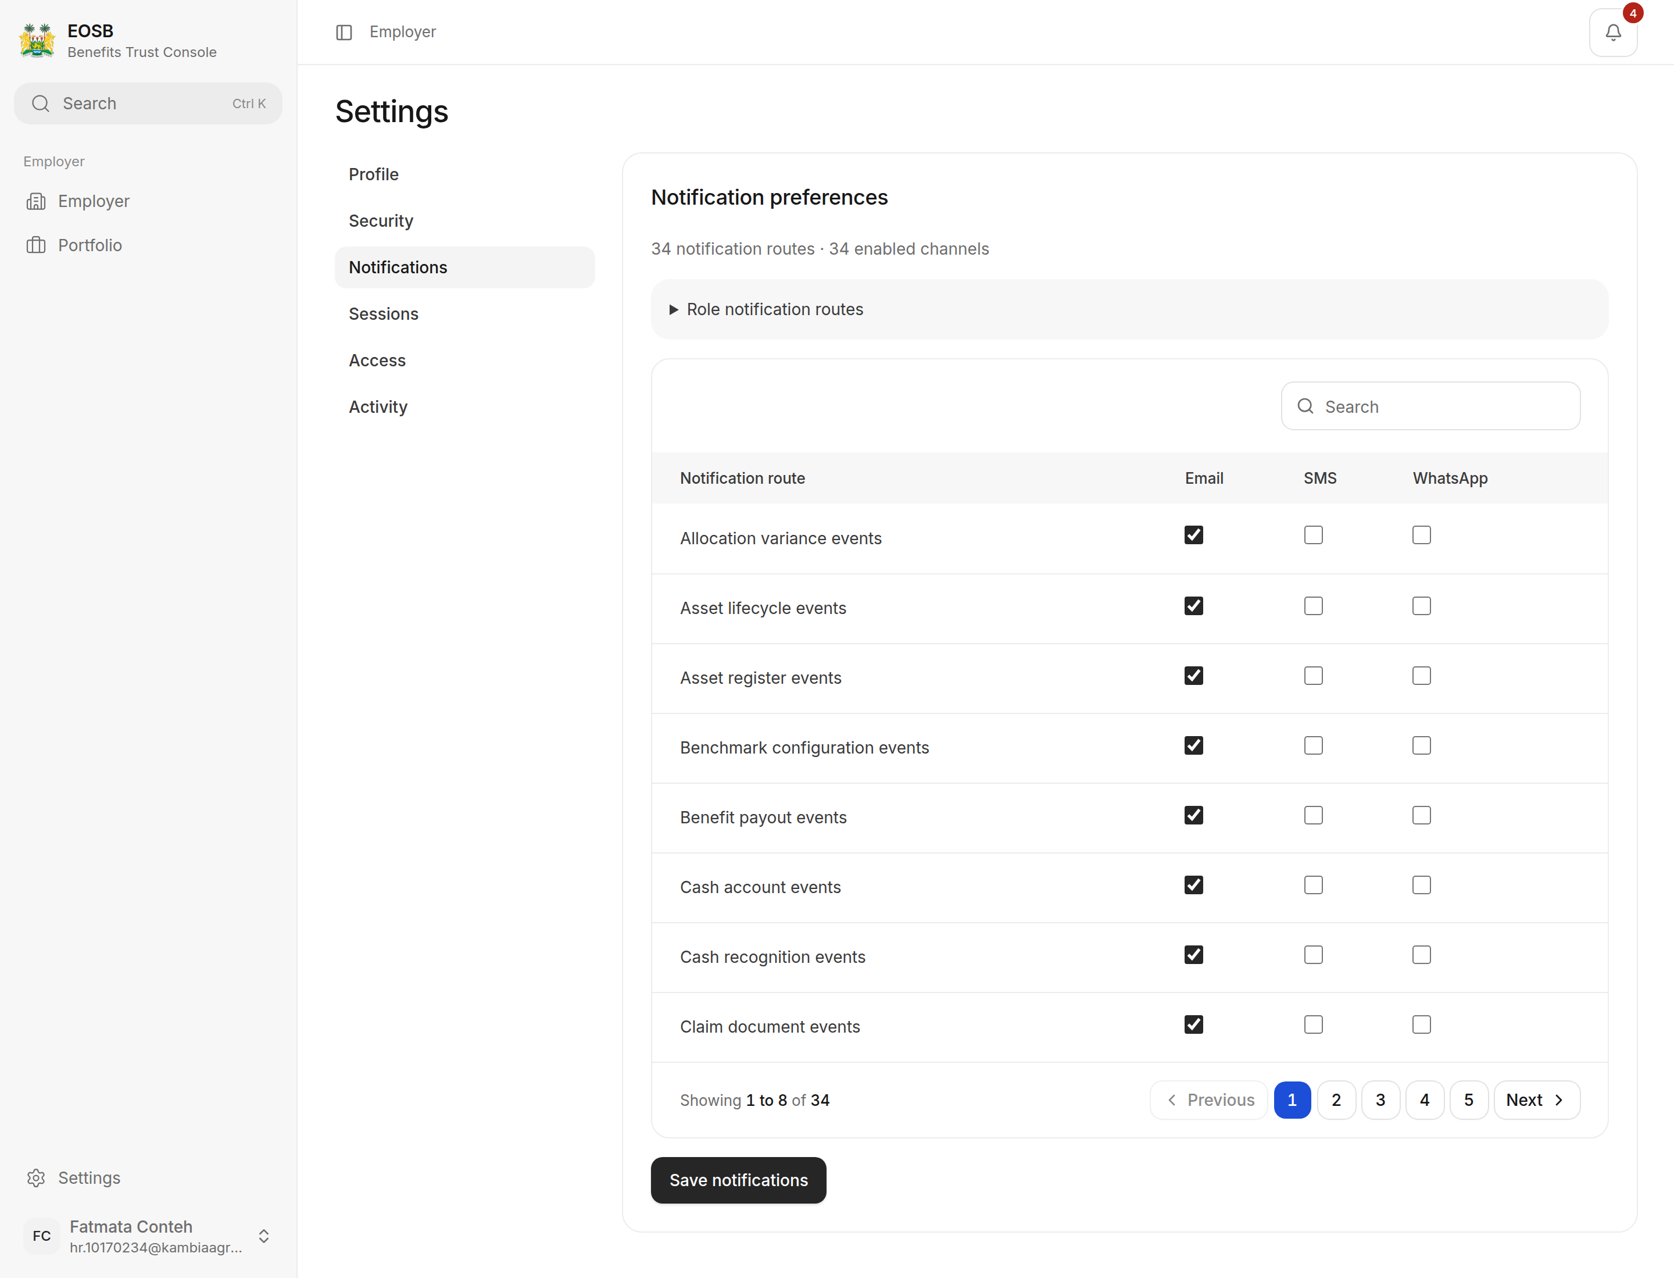The image size is (1674, 1278).
Task: Uncheck Email for Benchmark configuration events
Action: 1193,745
